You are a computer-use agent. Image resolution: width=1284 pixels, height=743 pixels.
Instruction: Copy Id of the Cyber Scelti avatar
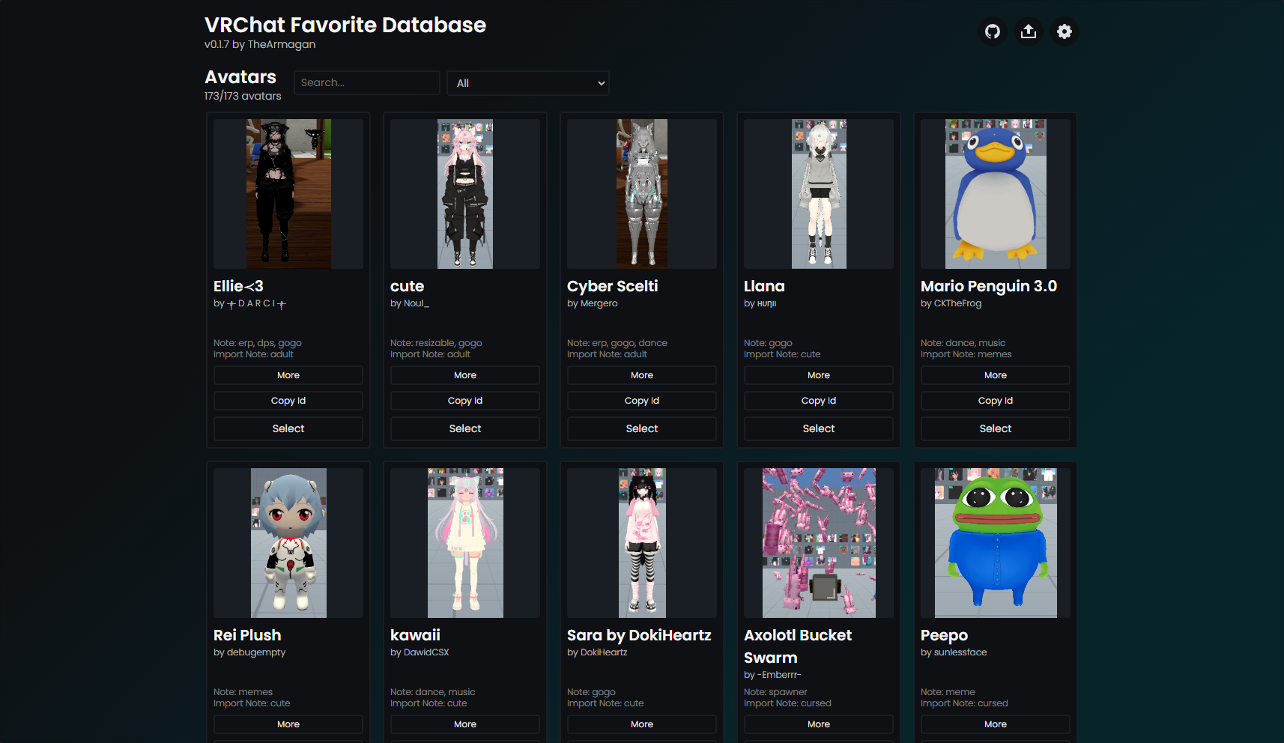[x=642, y=401]
